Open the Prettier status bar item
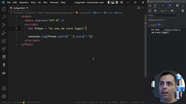The width and height of the screenshot is (186, 104). pos(135,102)
